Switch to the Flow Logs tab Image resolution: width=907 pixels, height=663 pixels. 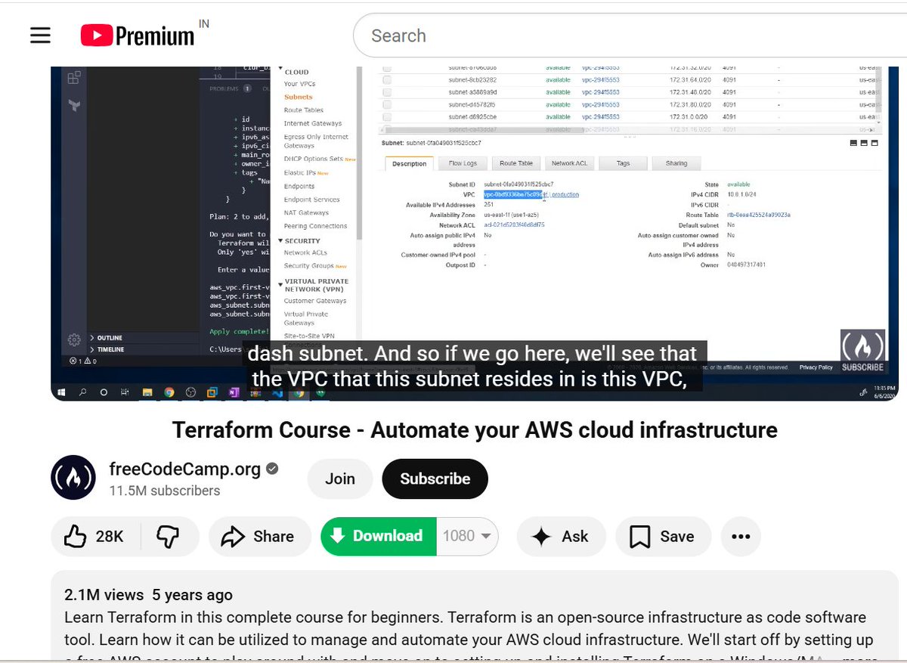[462, 163]
